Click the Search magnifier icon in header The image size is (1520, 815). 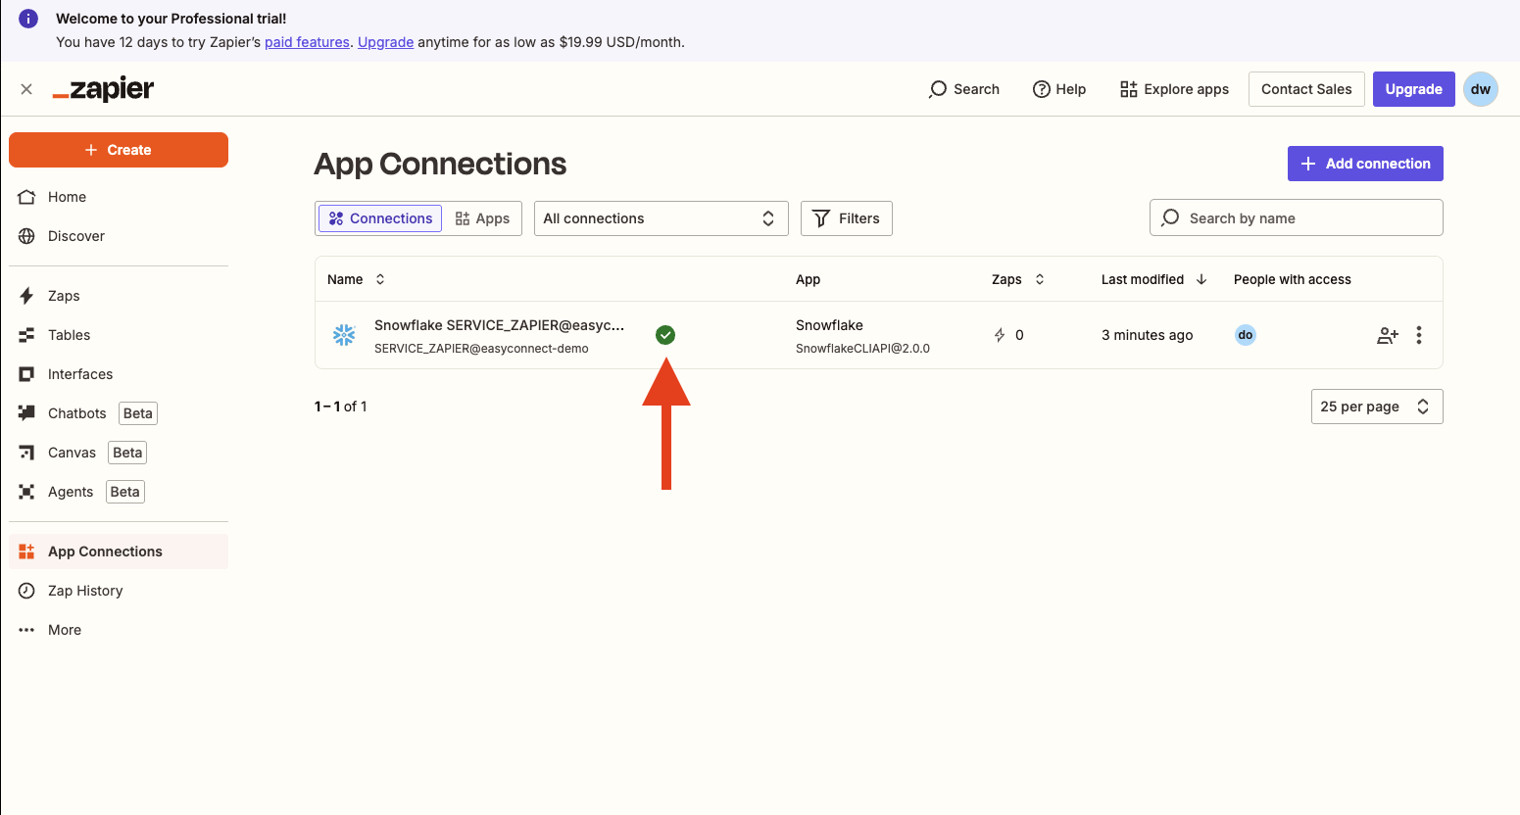[x=938, y=89]
